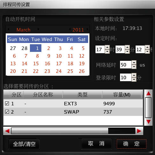Screen dimensions: 155x155
Task: Click the 确定 confirm button
Action: pos(131,144)
